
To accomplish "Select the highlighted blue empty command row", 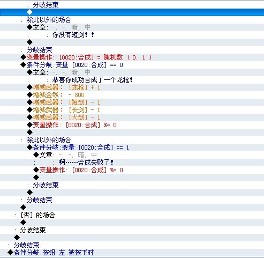I will [x=132, y=12].
